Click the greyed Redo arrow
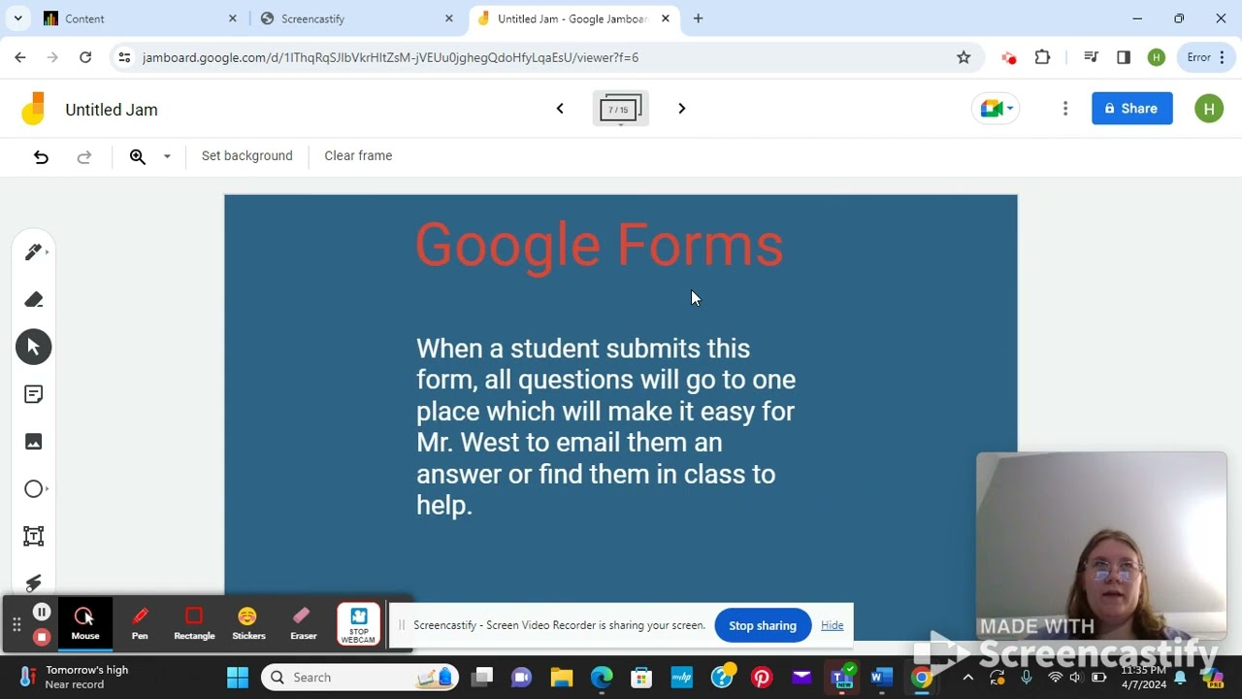This screenshot has width=1242, height=699. pos(84,156)
